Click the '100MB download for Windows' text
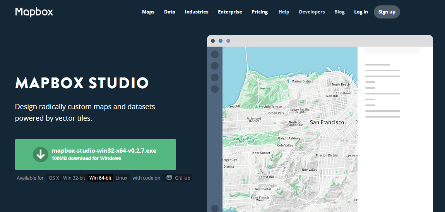The width and height of the screenshot is (445, 212). [86, 158]
